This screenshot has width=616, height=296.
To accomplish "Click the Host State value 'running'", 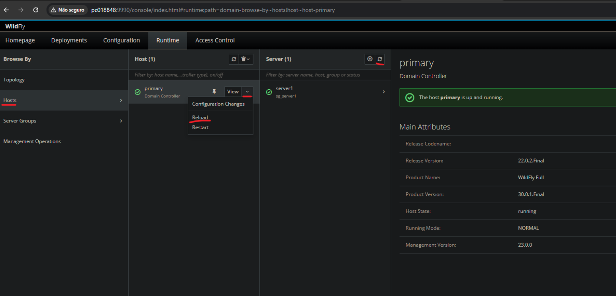I will click(x=527, y=211).
